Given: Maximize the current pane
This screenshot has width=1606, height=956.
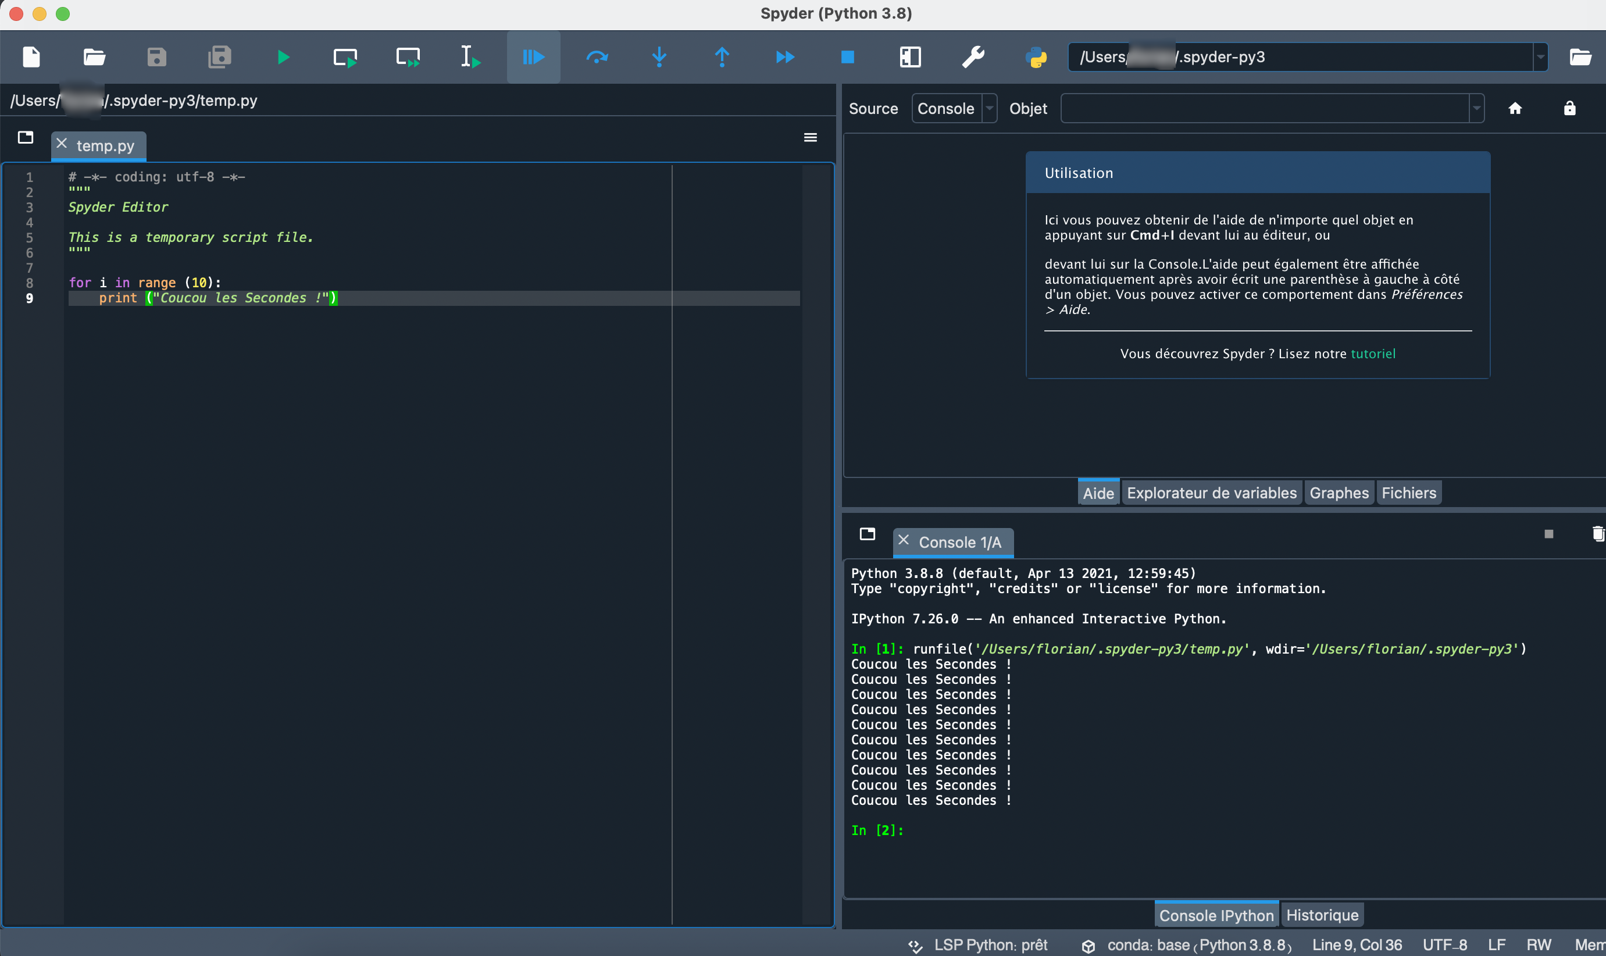Looking at the screenshot, I should click(x=911, y=56).
